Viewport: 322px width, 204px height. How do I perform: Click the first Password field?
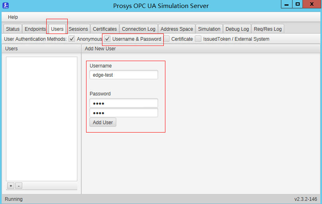[x=124, y=103]
